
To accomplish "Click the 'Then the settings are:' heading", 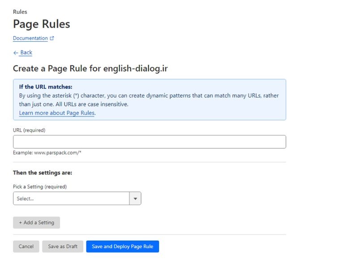I will click(42, 173).
